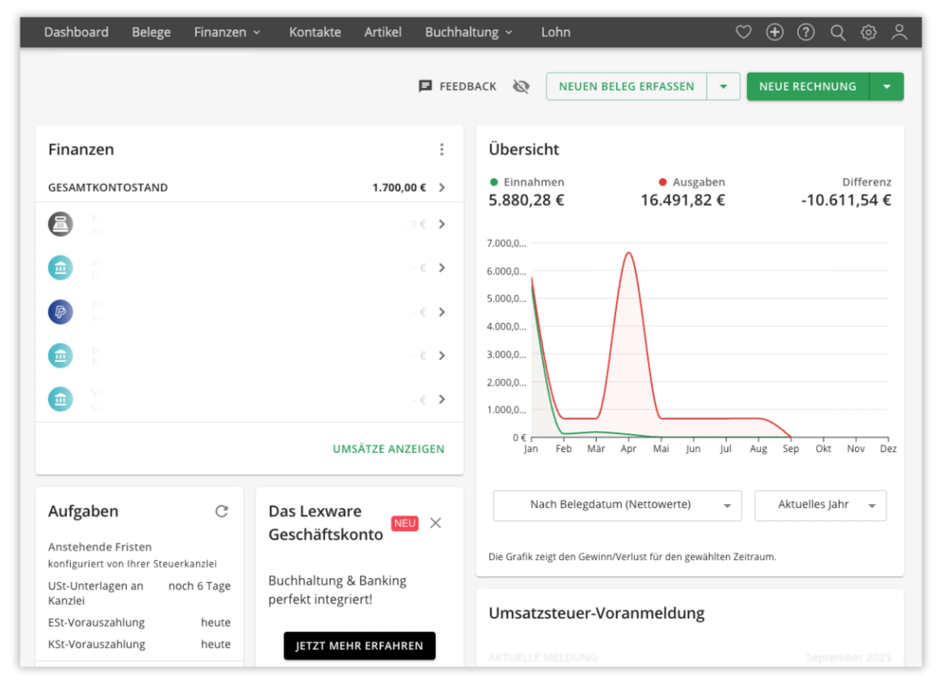Image resolution: width=942 pixels, height=684 pixels.
Task: Click Gesamtkontostand amount 1.700,00 €
Action: coord(399,187)
